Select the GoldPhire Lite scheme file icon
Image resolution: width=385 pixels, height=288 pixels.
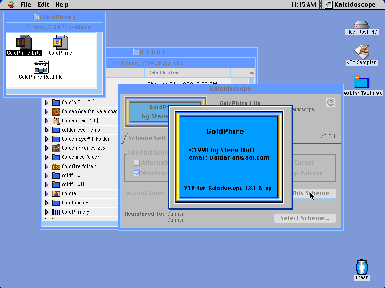[x=24, y=42]
